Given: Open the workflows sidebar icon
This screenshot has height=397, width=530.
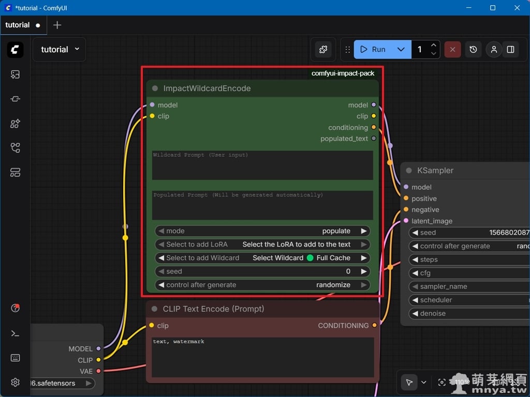Looking at the screenshot, I should pos(15,148).
